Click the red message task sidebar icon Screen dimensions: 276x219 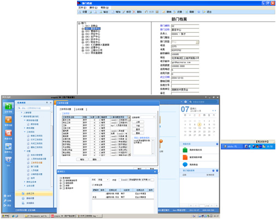(8, 133)
